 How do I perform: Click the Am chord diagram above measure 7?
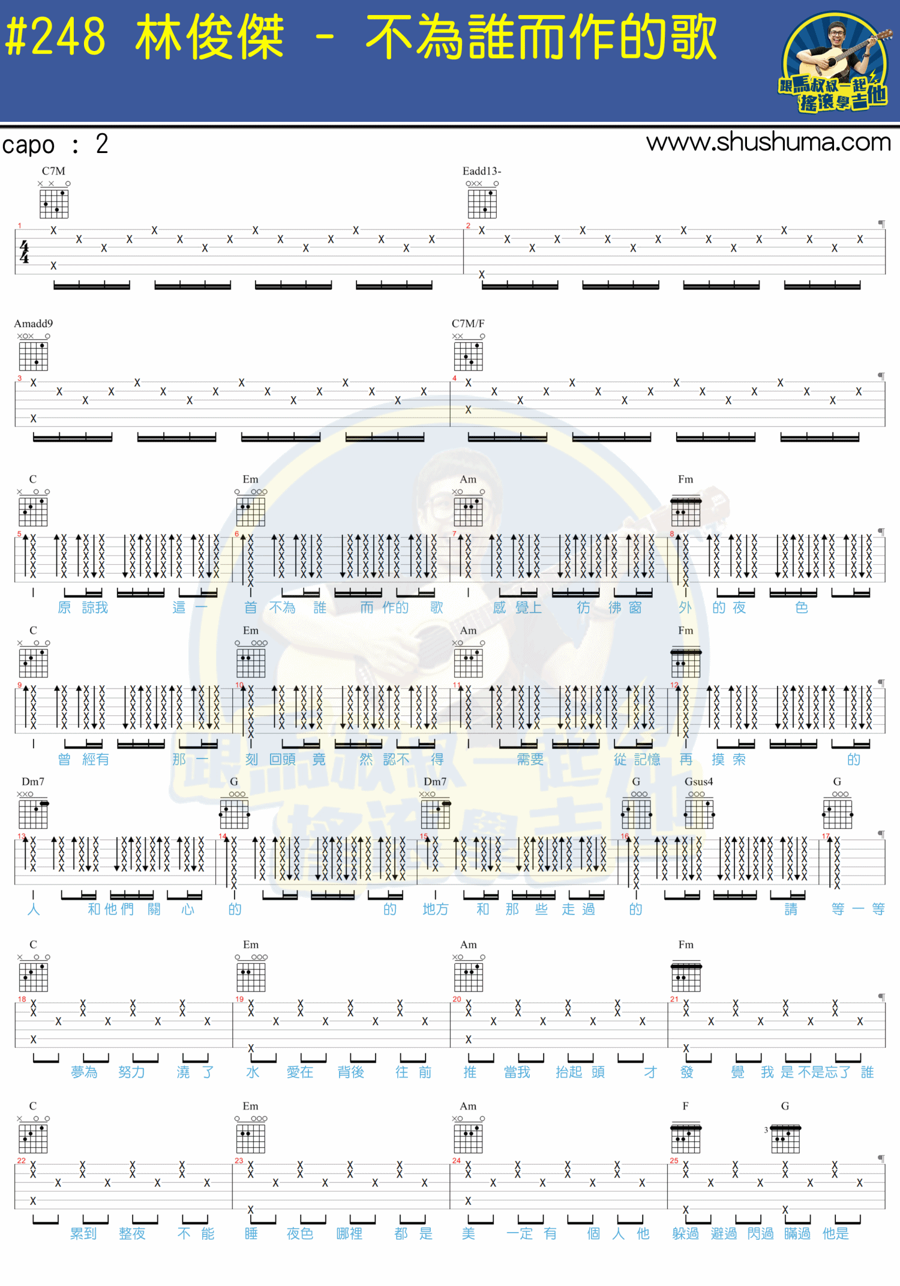pos(469,508)
